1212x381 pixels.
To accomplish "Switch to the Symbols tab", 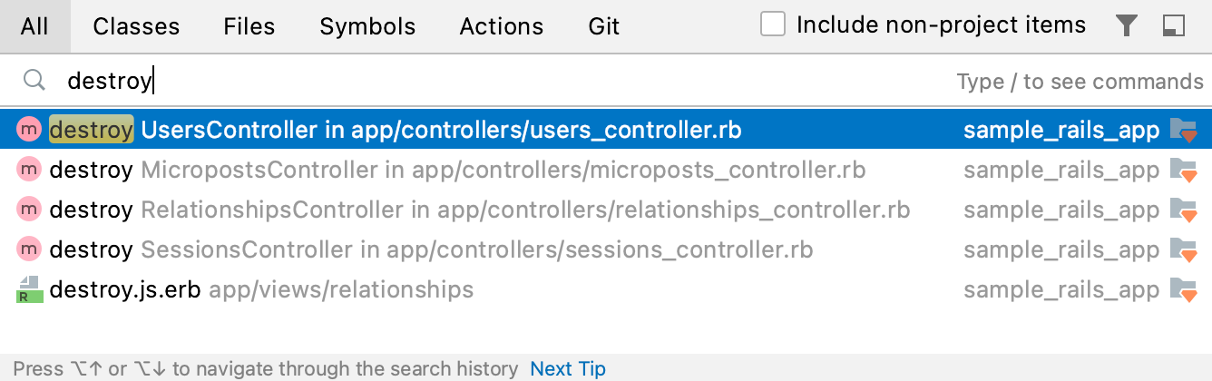I will 367,26.
